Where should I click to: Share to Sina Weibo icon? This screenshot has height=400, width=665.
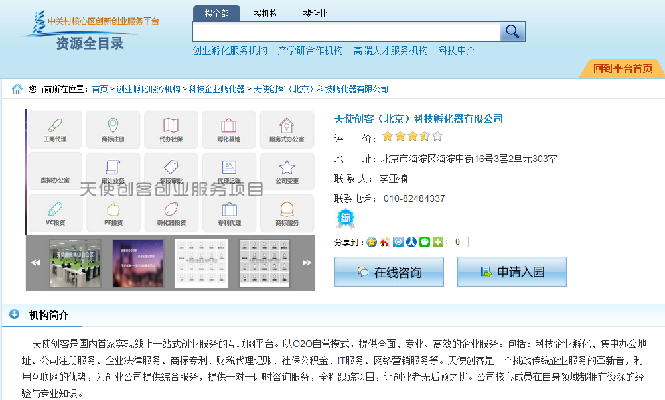385,242
